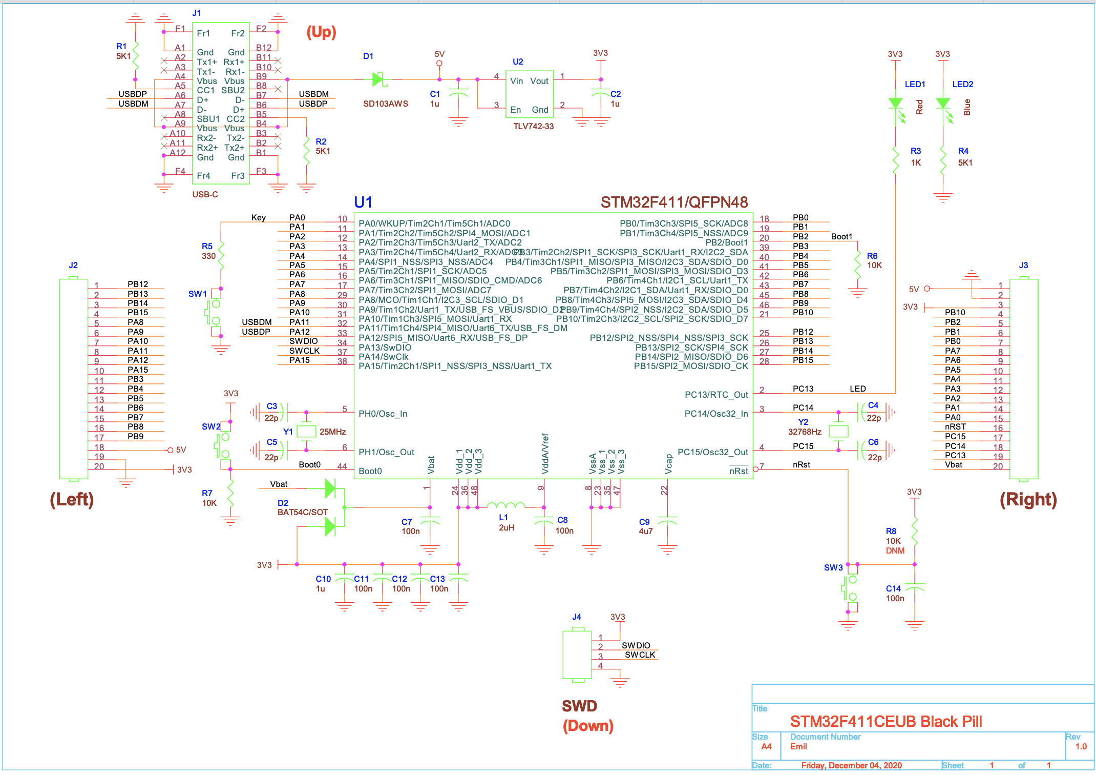Select the R2 5K1 resistor symbol

click(x=306, y=151)
